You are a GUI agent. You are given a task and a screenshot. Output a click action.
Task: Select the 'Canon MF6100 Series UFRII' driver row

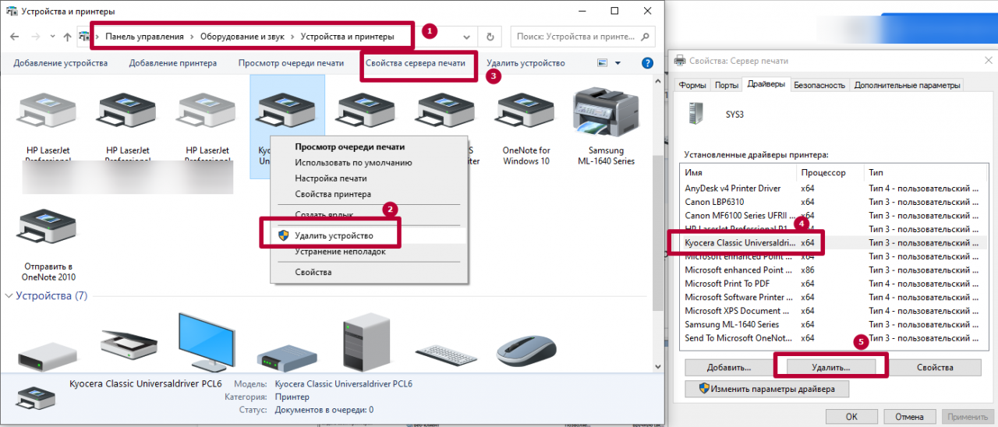(831, 216)
